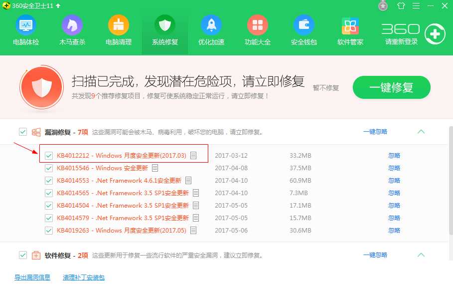This screenshot has height=284, width=453.
Task: Uncheck the KB4014579 checkbox
Action: point(49,218)
